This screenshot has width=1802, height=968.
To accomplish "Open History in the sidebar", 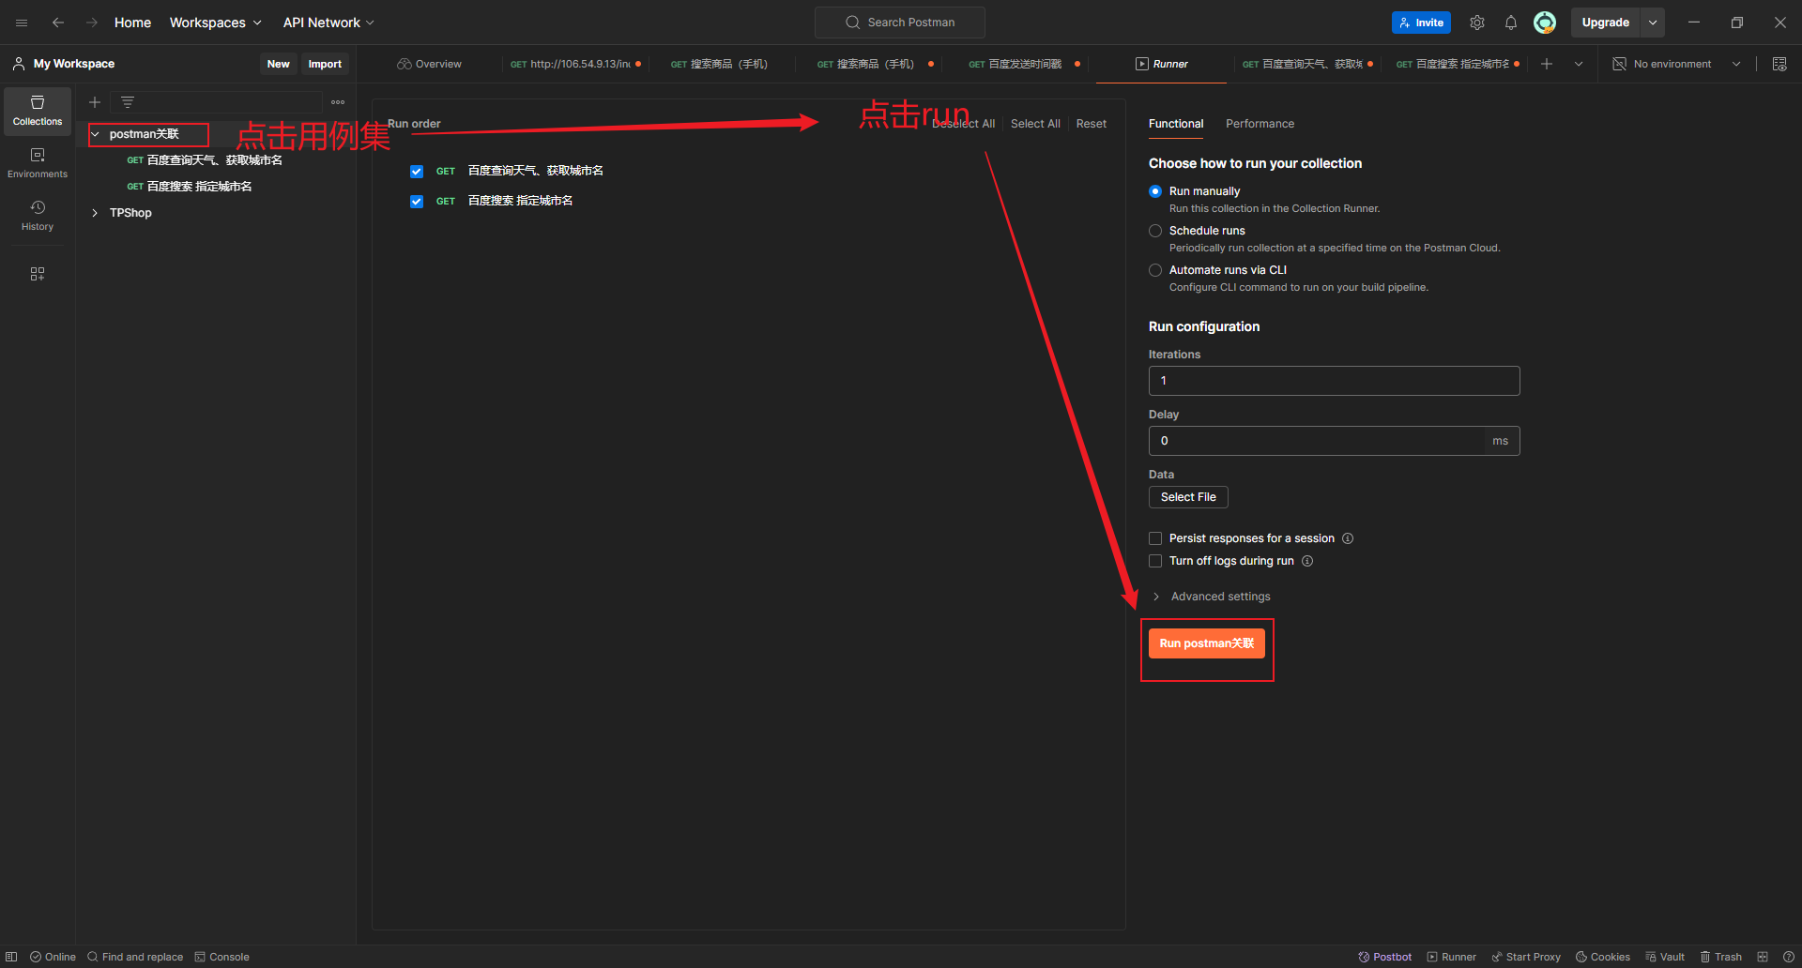I will [x=38, y=216].
